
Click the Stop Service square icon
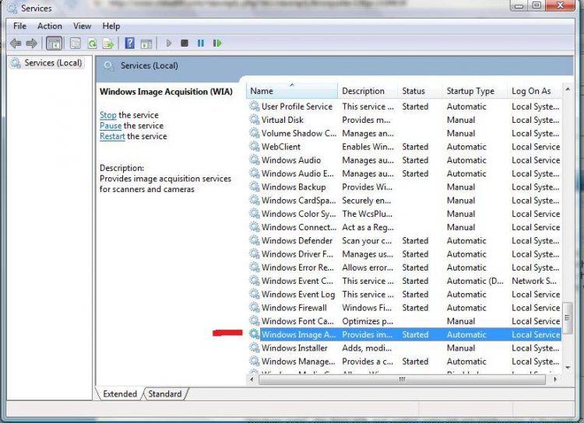pos(185,44)
